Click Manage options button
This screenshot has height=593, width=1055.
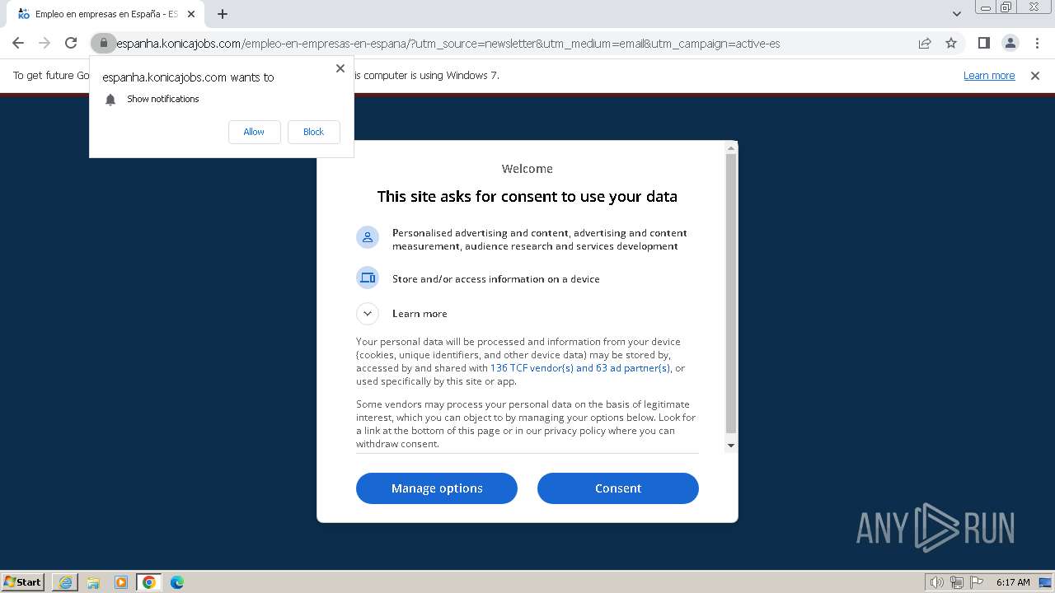point(437,488)
